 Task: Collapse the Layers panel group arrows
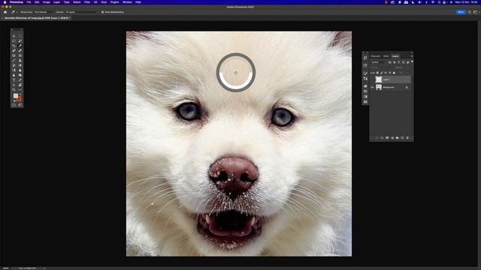coord(412,52)
